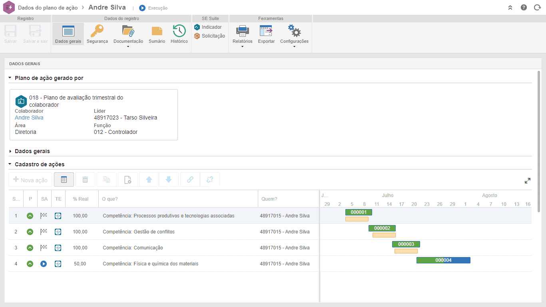Image resolution: width=546 pixels, height=307 pixels.
Task: Click the Exportar icon
Action: 266,31
